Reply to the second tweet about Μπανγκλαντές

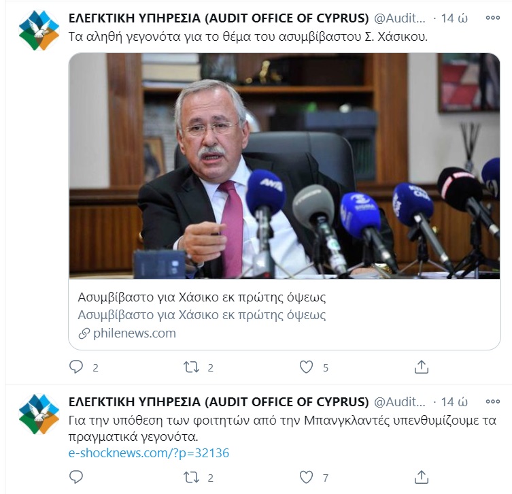click(76, 478)
